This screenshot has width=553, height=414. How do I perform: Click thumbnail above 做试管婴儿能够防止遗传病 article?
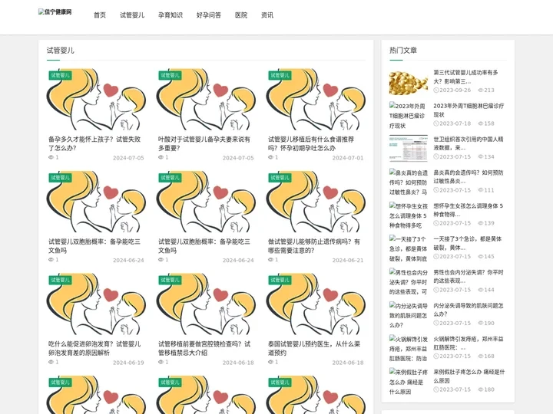[x=316, y=202]
